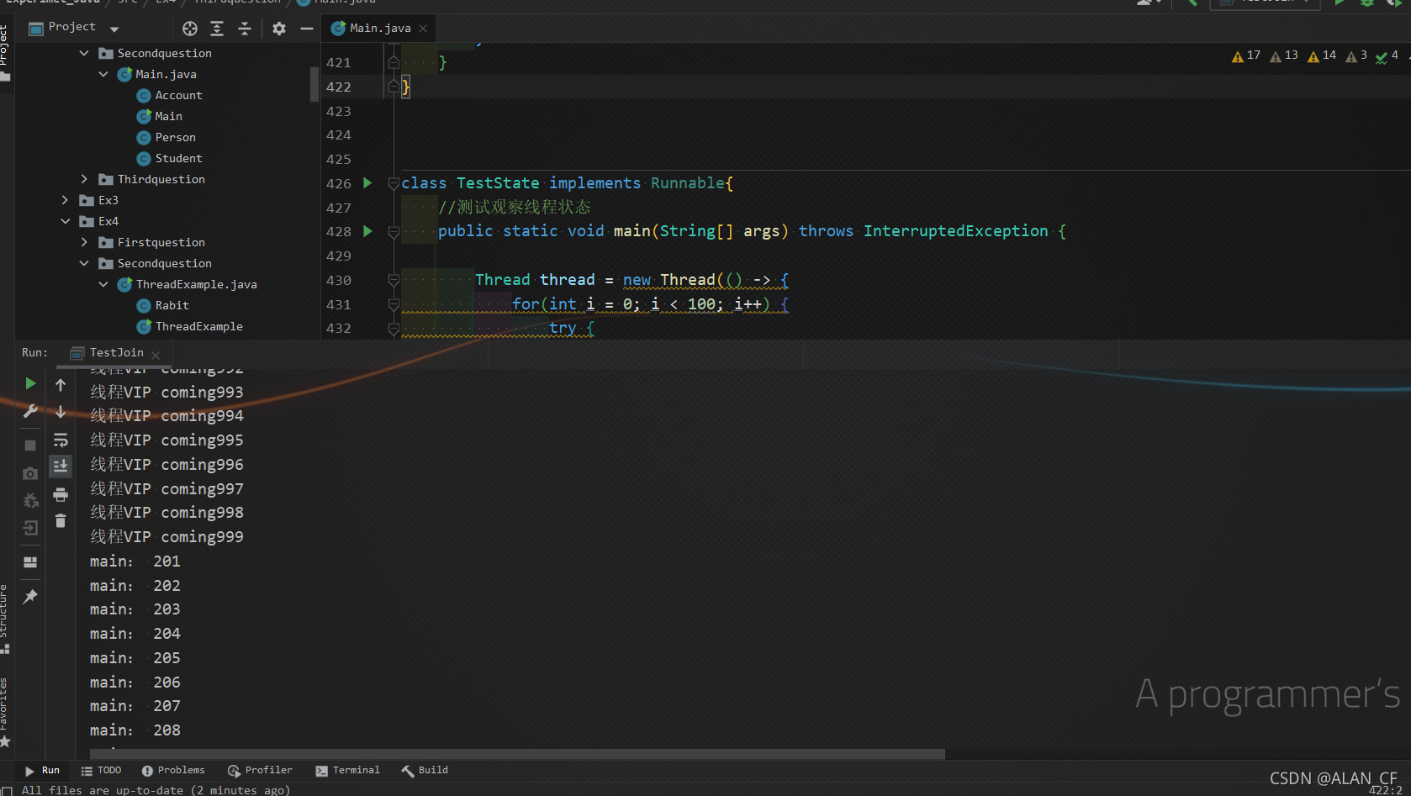The image size is (1411, 796).
Task: Click the console horizontal scrollbar
Action: coord(517,754)
